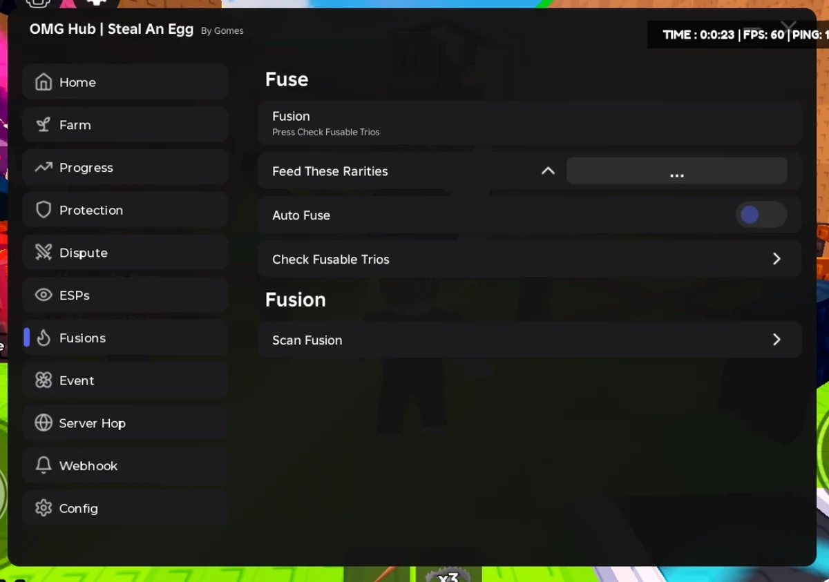Viewport: 829px width, 582px height.
Task: Click the 'By Gomes' author text
Action: (x=222, y=30)
